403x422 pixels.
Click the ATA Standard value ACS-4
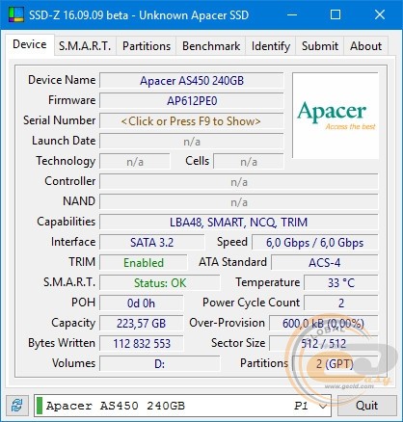(x=325, y=263)
